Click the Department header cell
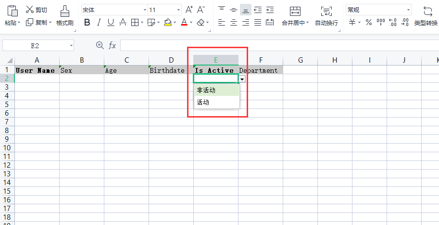Image resolution: width=439 pixels, height=225 pixels. pos(261,70)
